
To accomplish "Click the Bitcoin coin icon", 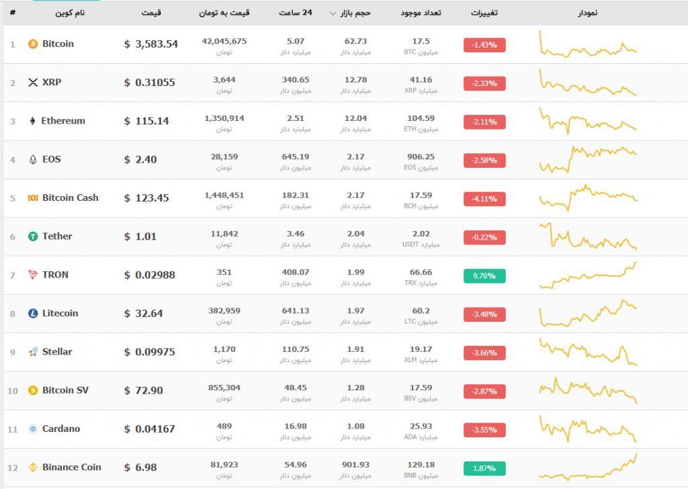I will point(33,44).
